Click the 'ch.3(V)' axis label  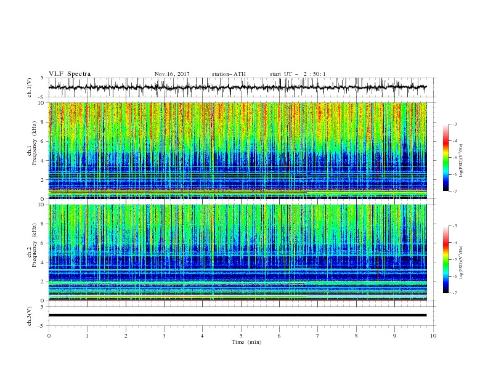pyautogui.click(x=30, y=317)
